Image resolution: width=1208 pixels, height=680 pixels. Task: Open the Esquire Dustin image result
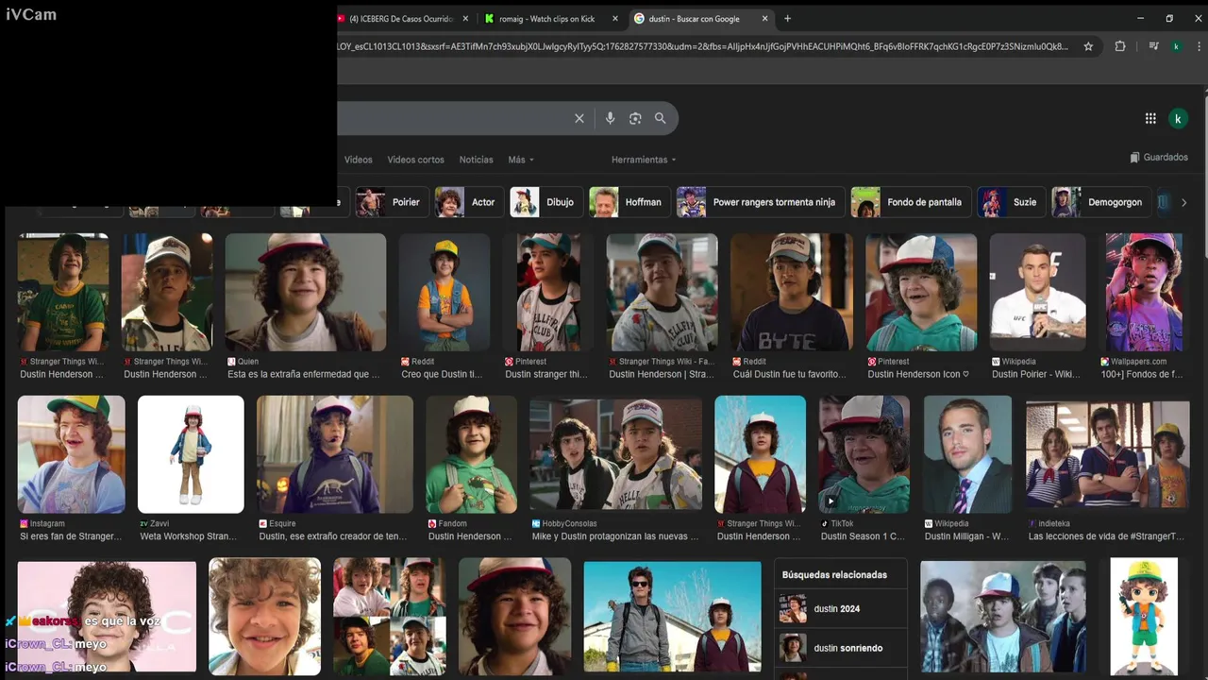[x=335, y=454]
